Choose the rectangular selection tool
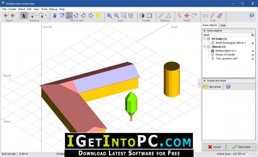Viewport: 258px width, 157px height. point(31,15)
